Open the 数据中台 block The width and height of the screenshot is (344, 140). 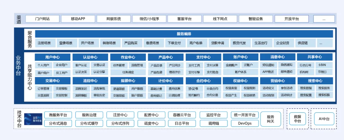click(x=297, y=119)
